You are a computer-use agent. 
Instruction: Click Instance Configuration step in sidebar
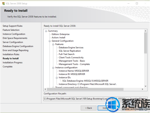pos(14,34)
